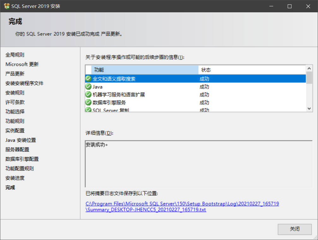Click the green check icon beside 全文和语义提取搜索
318x240 pixels.
[88, 79]
